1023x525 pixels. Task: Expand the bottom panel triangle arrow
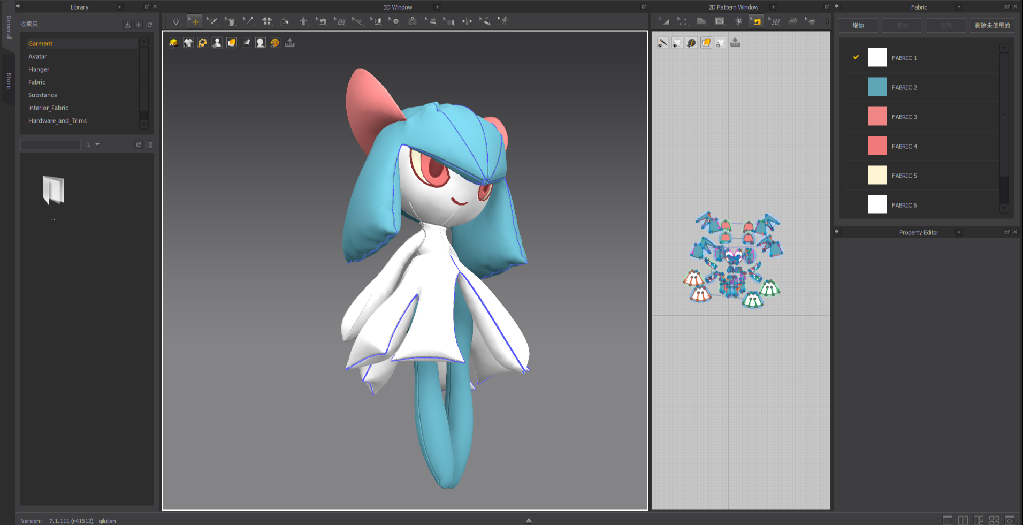click(529, 520)
